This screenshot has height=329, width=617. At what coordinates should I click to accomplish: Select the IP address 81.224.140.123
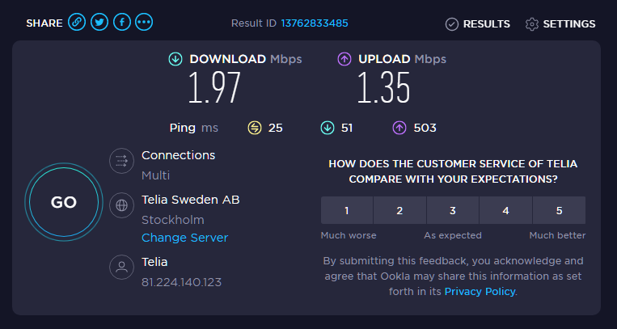[181, 282]
